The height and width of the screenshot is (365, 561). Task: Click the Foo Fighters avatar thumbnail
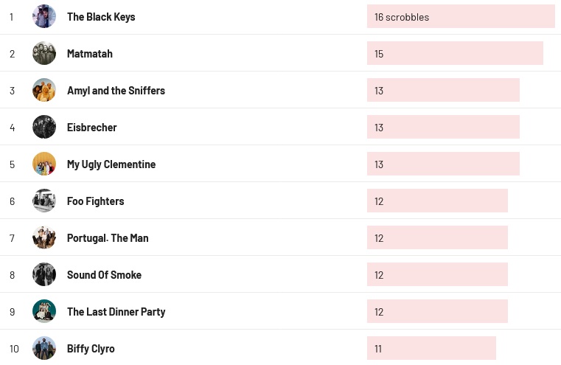click(44, 201)
